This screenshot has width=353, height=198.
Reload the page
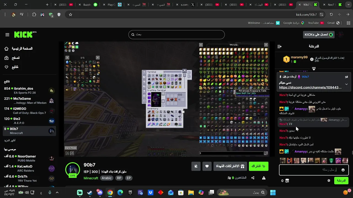point(331,15)
